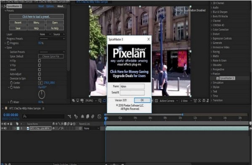Open the viewer magnification percentage dropdown
The width and height of the screenshot is (252, 165).
[x=91, y=101]
